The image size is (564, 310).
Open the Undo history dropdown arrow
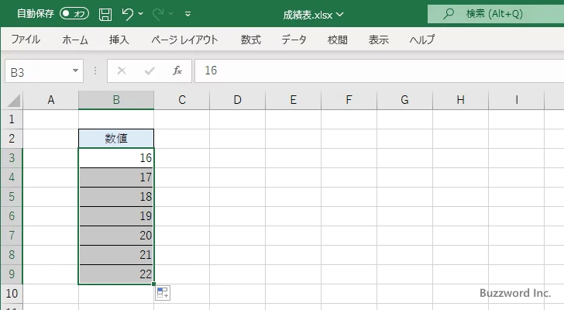(141, 14)
